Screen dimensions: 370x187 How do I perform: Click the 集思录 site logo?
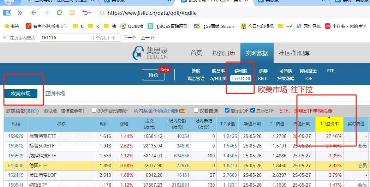(150, 53)
